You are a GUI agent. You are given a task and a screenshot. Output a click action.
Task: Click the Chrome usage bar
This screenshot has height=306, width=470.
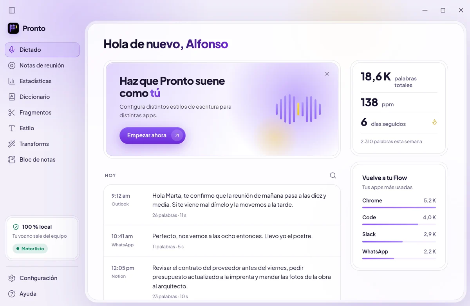[399, 208]
